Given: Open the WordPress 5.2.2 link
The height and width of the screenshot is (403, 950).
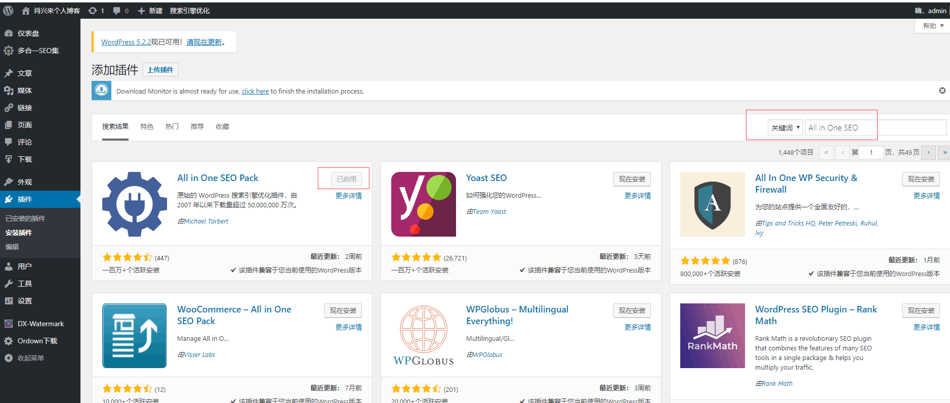Looking at the screenshot, I should point(126,42).
